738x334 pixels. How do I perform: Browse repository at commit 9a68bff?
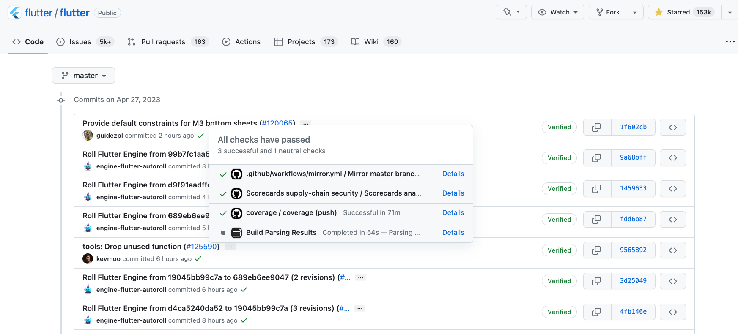[x=673, y=158]
